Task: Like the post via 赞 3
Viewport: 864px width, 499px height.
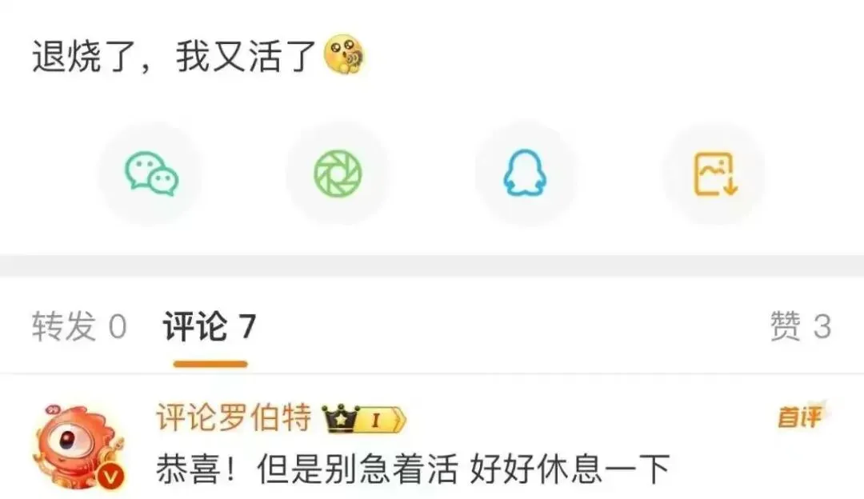Action: click(x=801, y=326)
